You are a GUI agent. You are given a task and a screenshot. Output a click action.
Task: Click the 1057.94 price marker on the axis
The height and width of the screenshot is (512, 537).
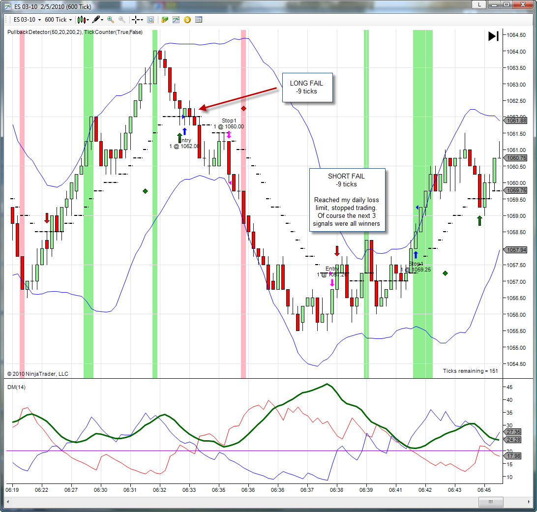(x=516, y=250)
